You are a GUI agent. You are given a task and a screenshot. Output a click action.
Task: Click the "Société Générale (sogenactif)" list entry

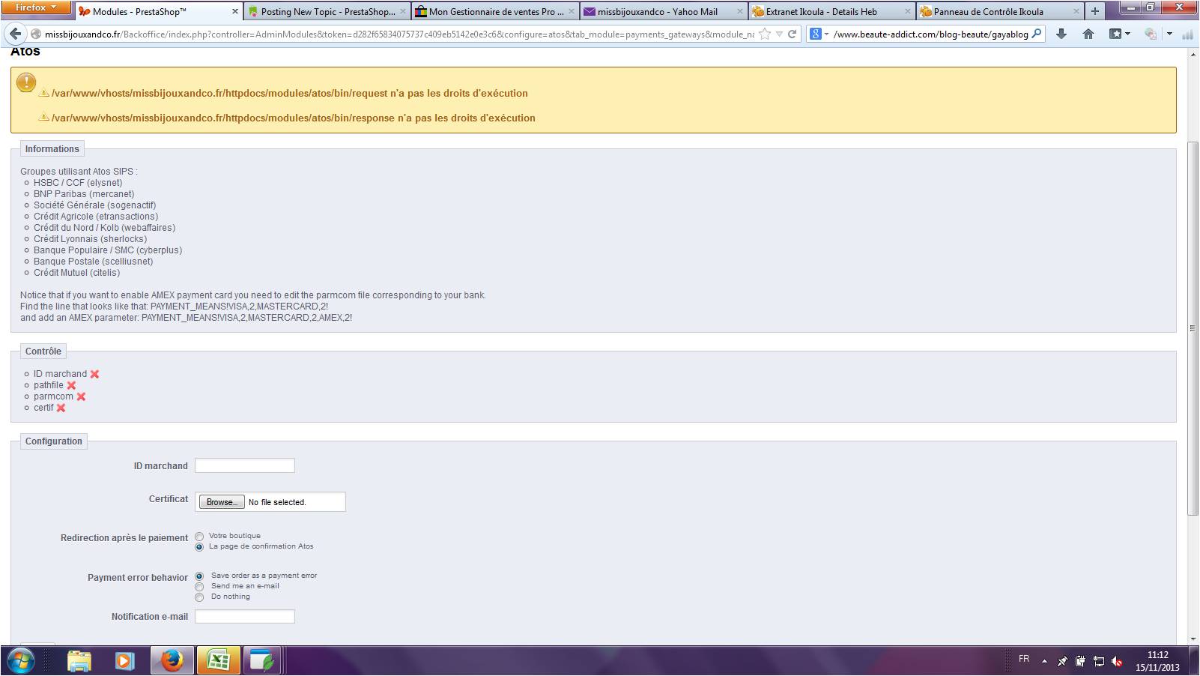[x=95, y=205]
